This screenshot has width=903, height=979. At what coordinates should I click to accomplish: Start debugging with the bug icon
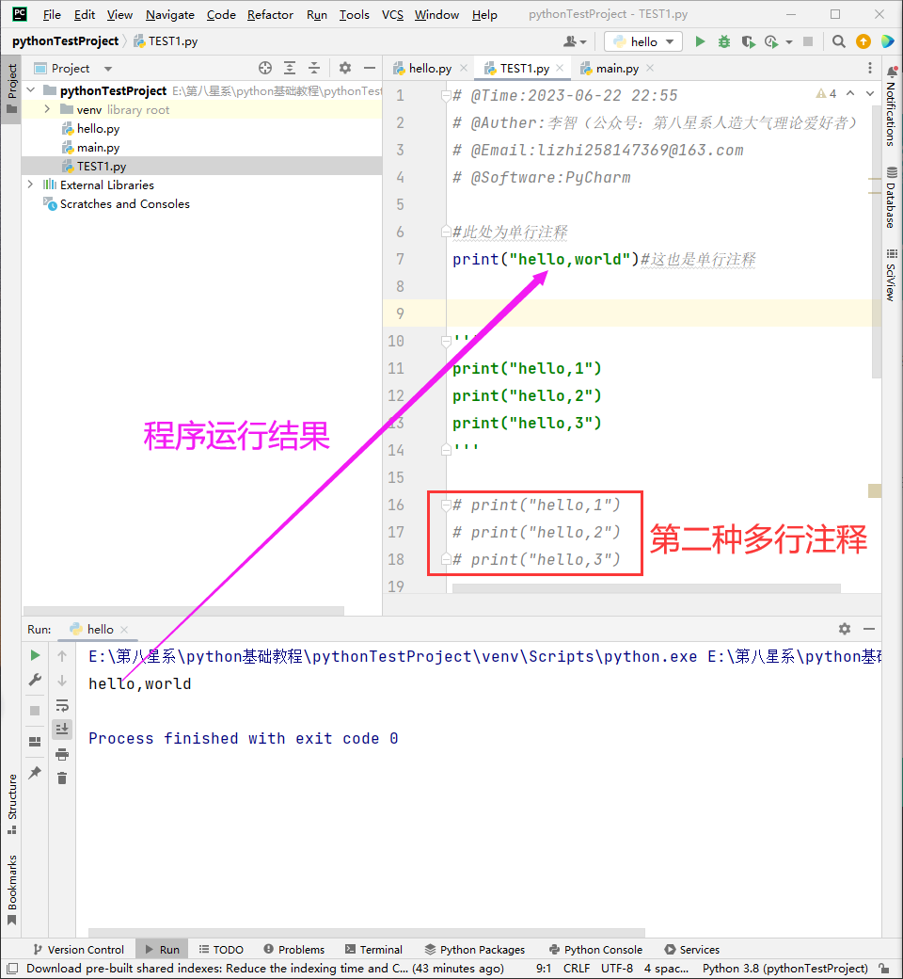[724, 41]
